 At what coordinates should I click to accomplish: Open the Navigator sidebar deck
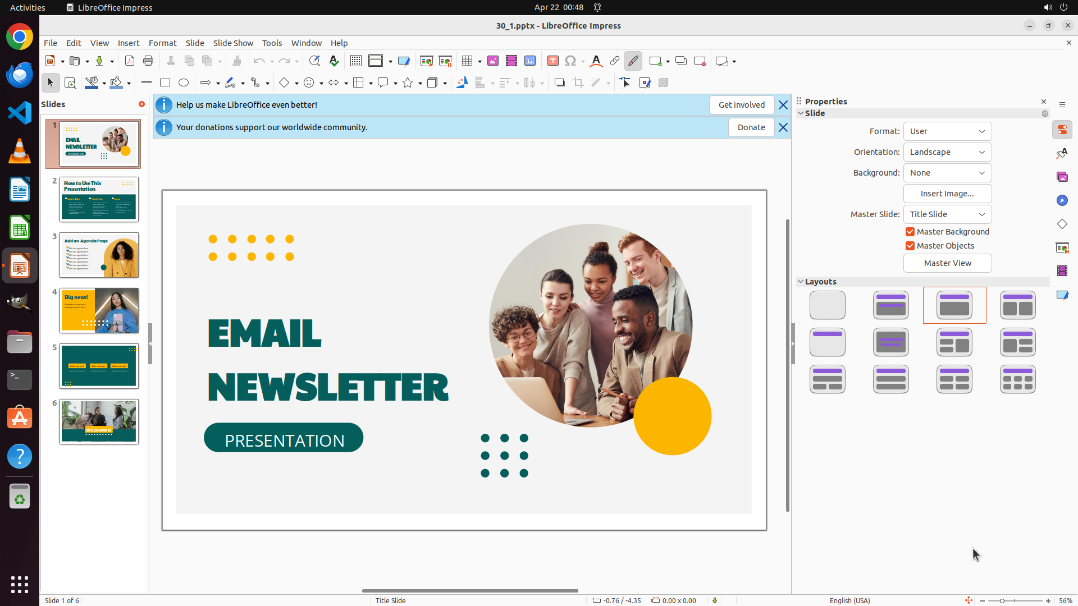(1062, 201)
